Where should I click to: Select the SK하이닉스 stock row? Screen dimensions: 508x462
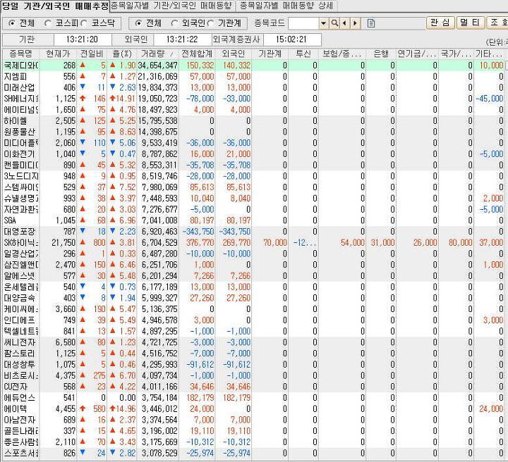253,242
